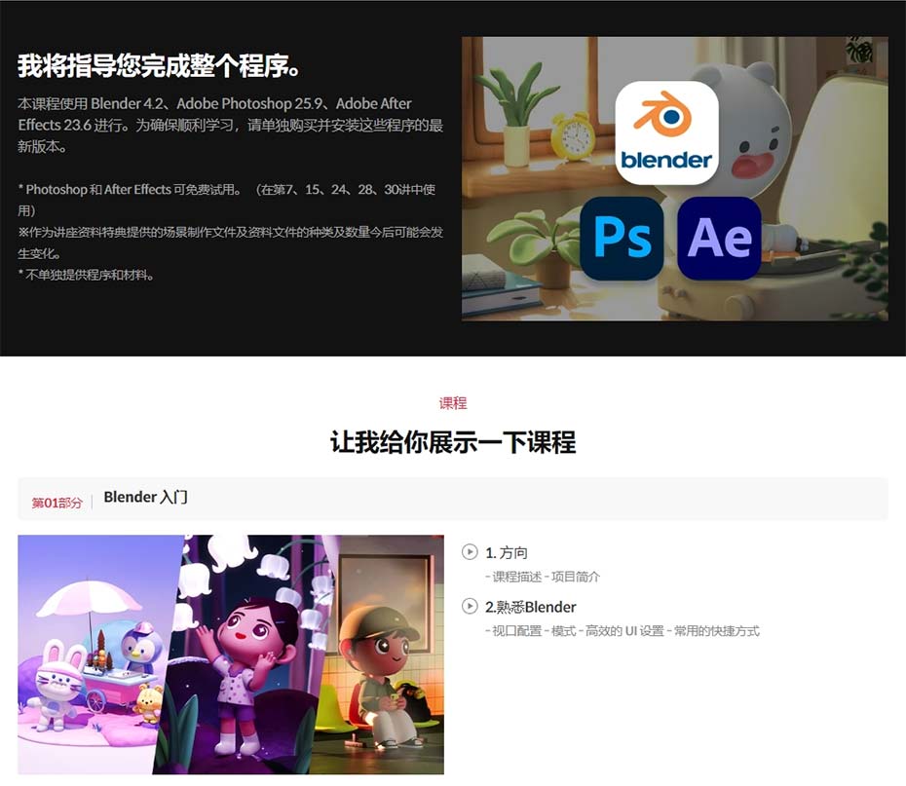The height and width of the screenshot is (786, 906).
Task: Click the Blender 入门 section title
Action: (x=145, y=498)
